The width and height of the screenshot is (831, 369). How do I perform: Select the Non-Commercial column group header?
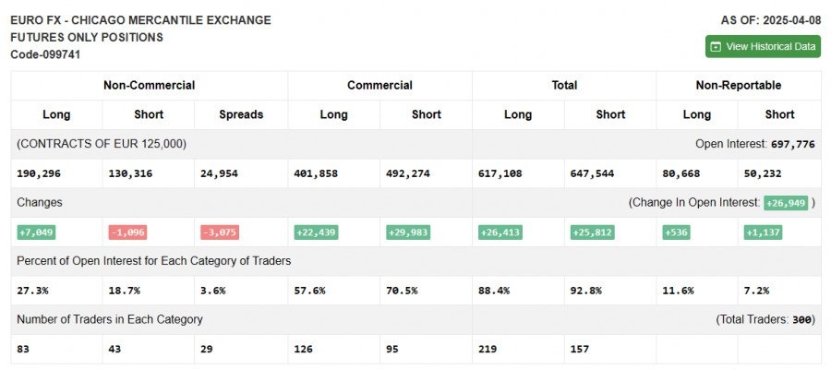coord(149,85)
